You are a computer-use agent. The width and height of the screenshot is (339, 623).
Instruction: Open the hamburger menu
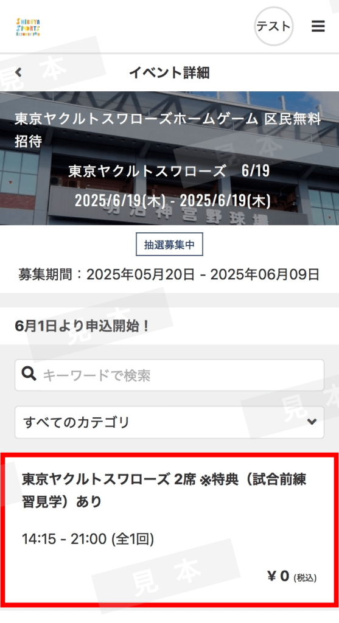pos(318,26)
